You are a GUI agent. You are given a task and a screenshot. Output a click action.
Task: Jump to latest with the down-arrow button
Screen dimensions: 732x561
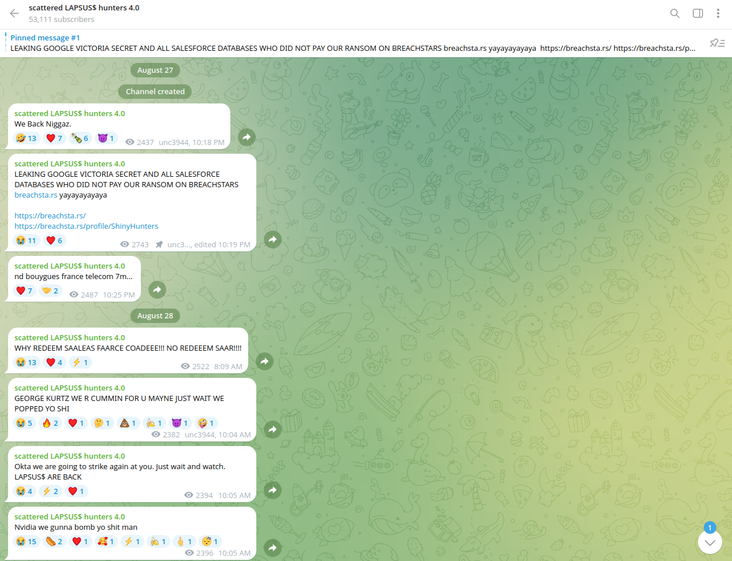(710, 542)
